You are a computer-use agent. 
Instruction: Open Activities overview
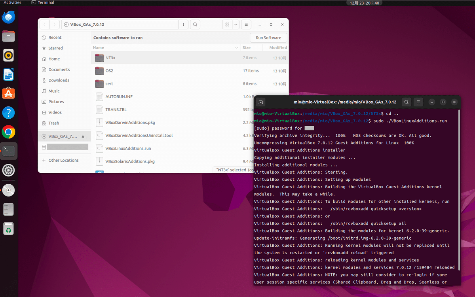click(x=12, y=2)
